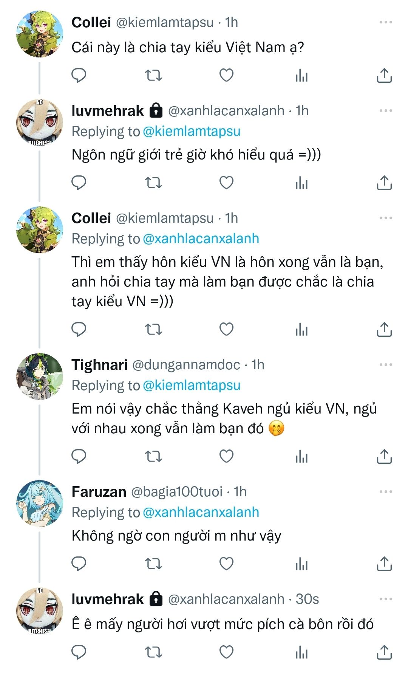View analytics of Collei's hôn kiểu VN tweet

tap(301, 330)
